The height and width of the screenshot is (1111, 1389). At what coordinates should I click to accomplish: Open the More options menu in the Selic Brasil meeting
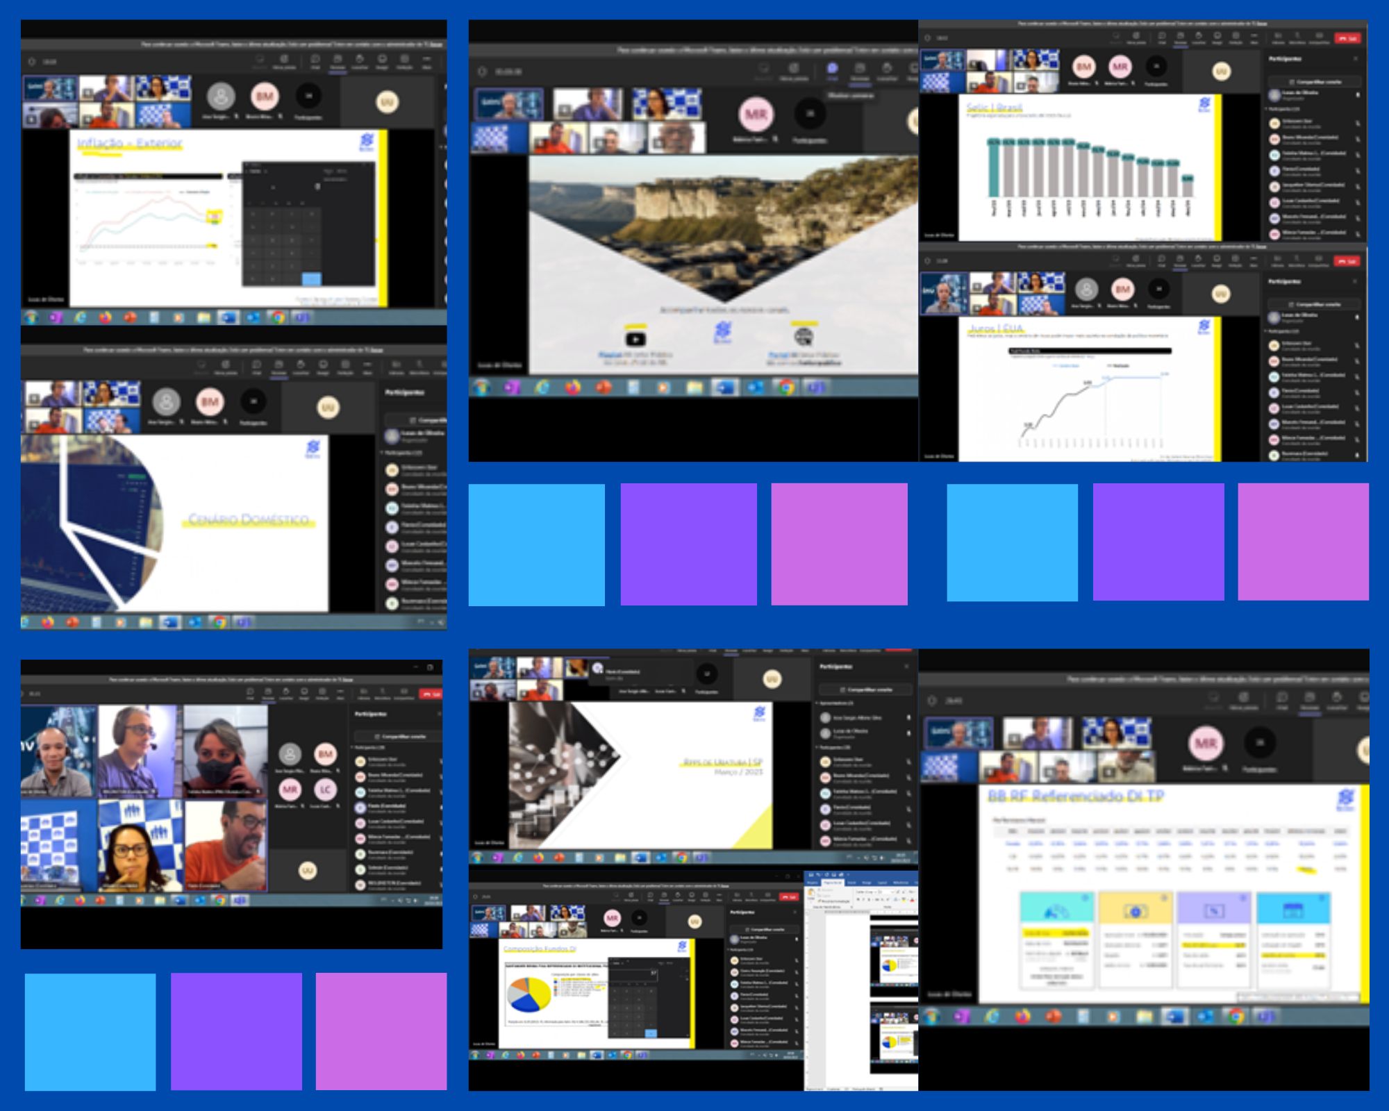coord(1254,37)
